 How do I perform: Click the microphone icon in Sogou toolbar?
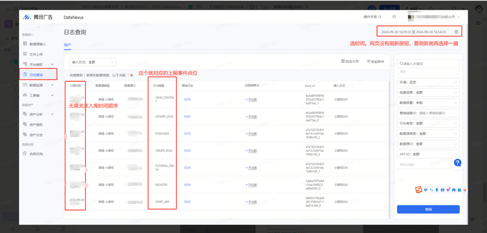(437, 190)
